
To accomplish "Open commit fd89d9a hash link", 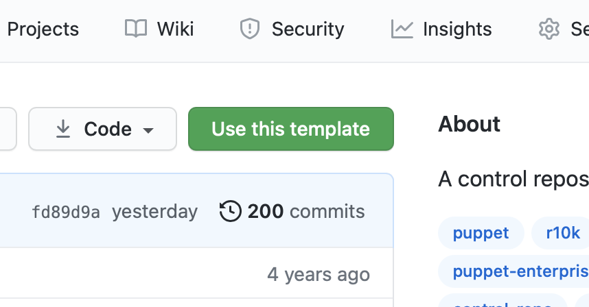I will pos(66,212).
